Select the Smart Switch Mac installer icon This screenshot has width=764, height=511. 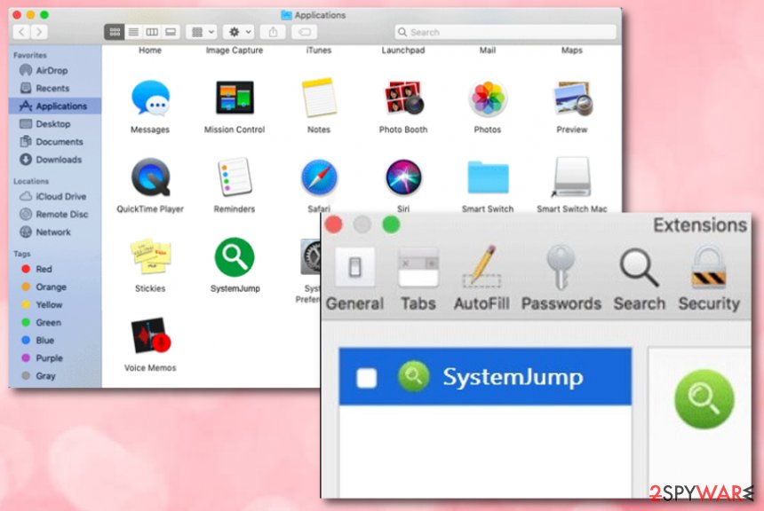572,177
